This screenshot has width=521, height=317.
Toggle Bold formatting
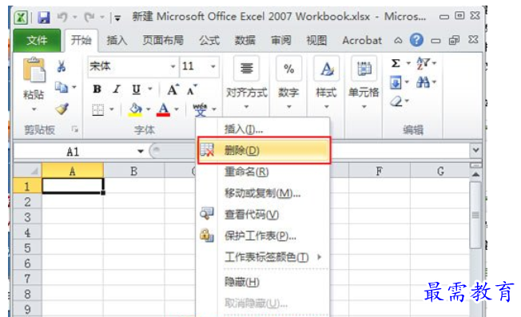[97, 89]
